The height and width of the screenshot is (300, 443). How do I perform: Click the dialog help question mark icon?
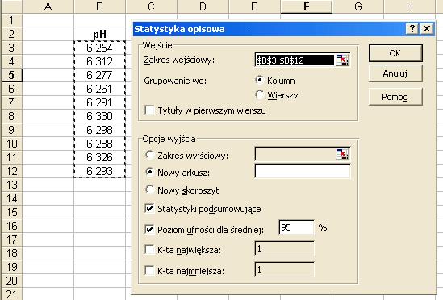coord(412,28)
